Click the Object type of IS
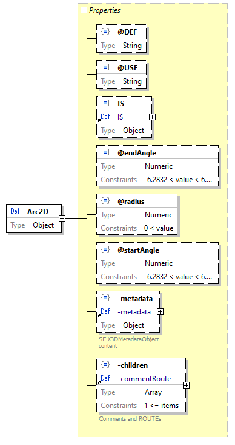The image size is (235, 445). point(133,131)
